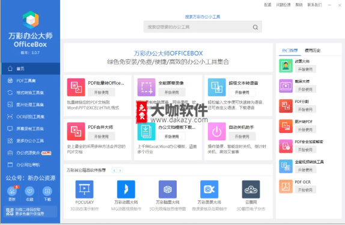Click the 公众号: 新办公资源 text
345x225 pixels.
(x=31, y=178)
